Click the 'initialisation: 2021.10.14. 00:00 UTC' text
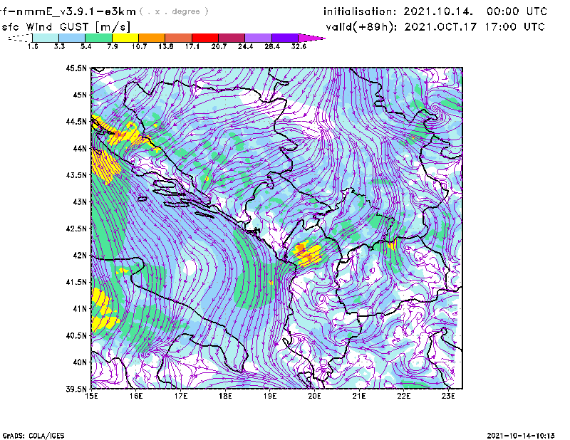 pos(435,11)
